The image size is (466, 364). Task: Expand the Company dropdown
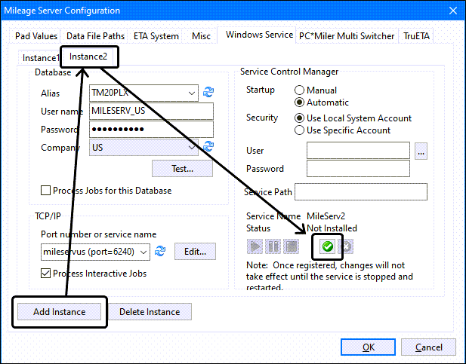(x=193, y=148)
